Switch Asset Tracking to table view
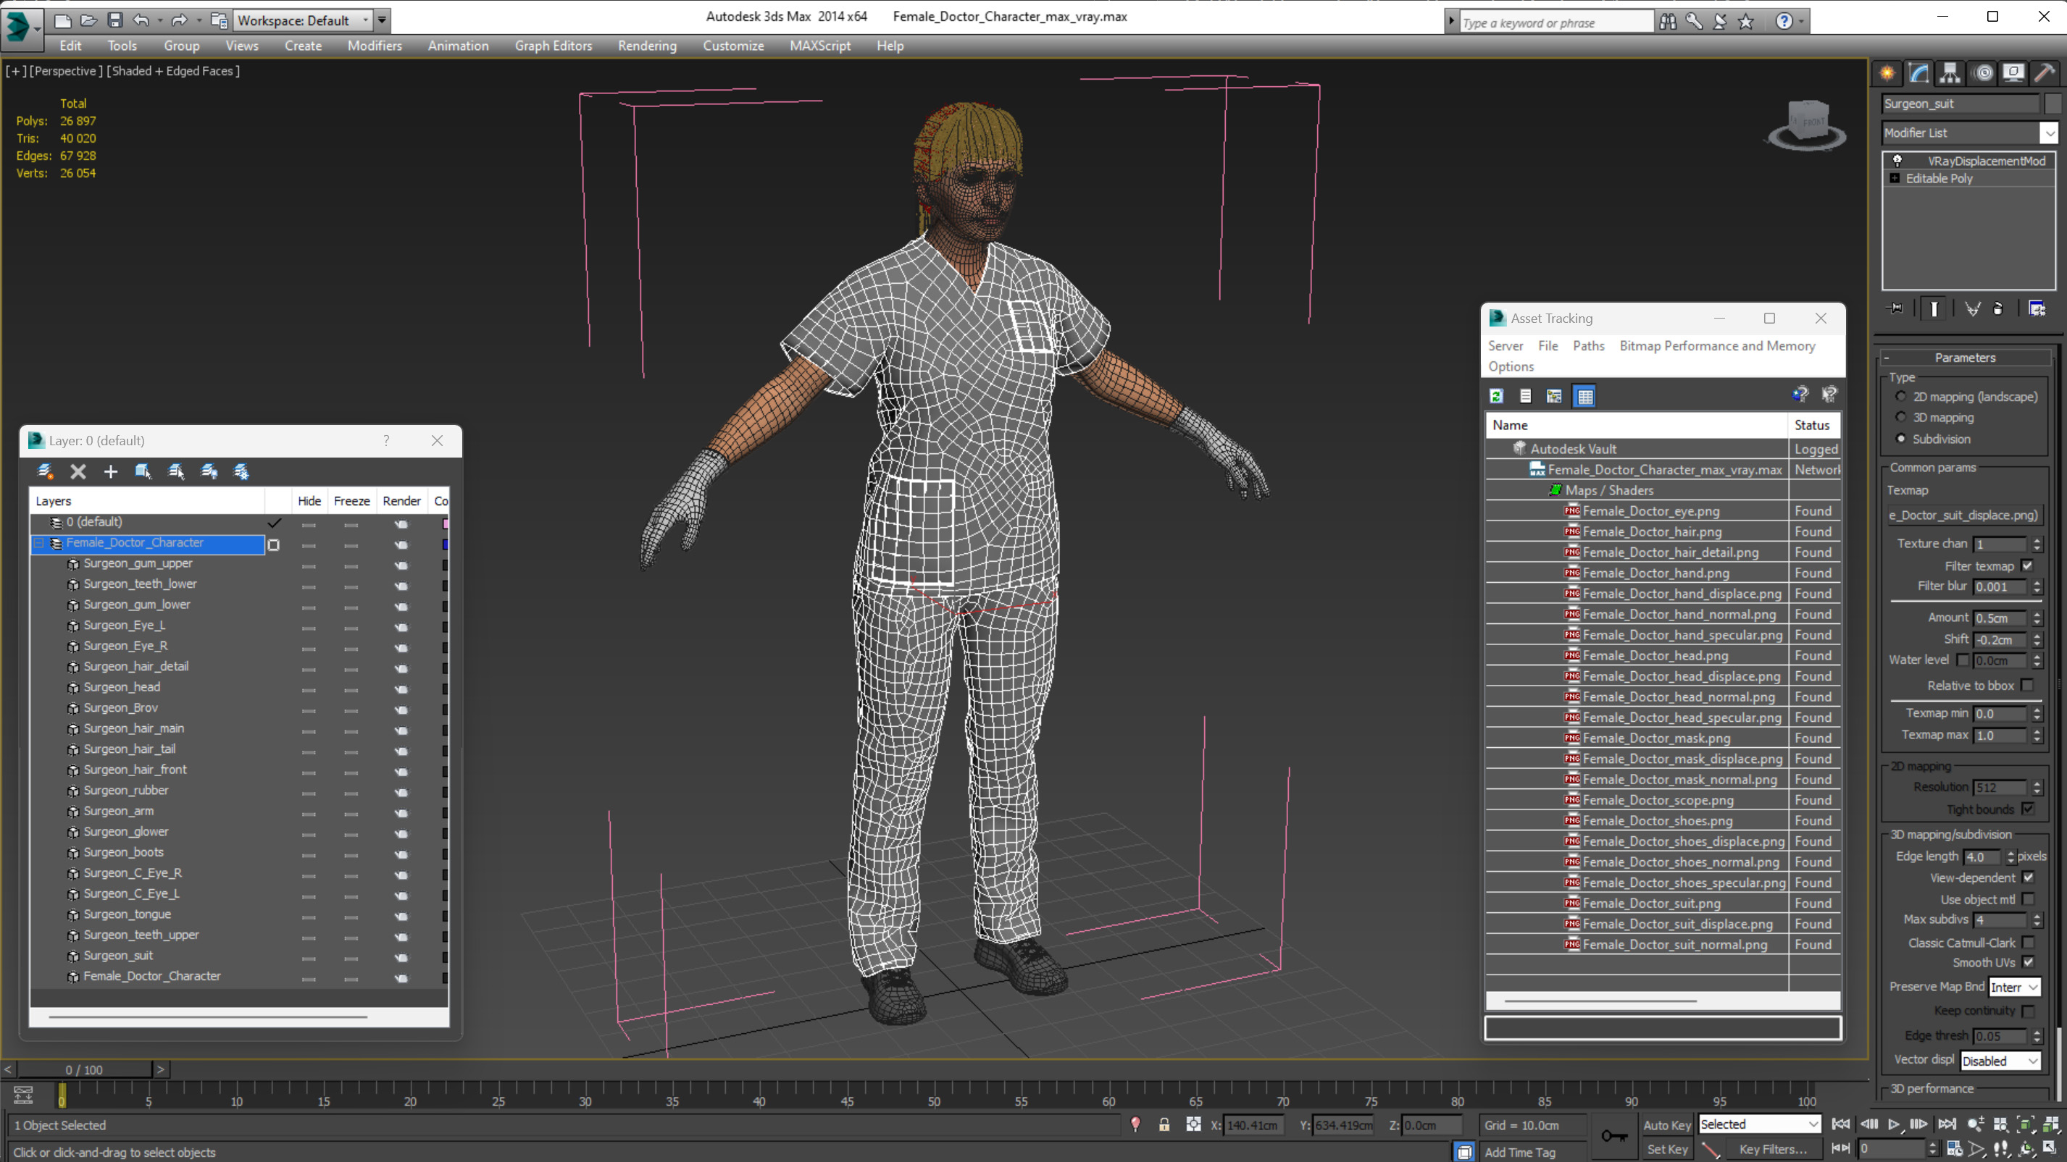The height and width of the screenshot is (1162, 2067). tap(1584, 396)
